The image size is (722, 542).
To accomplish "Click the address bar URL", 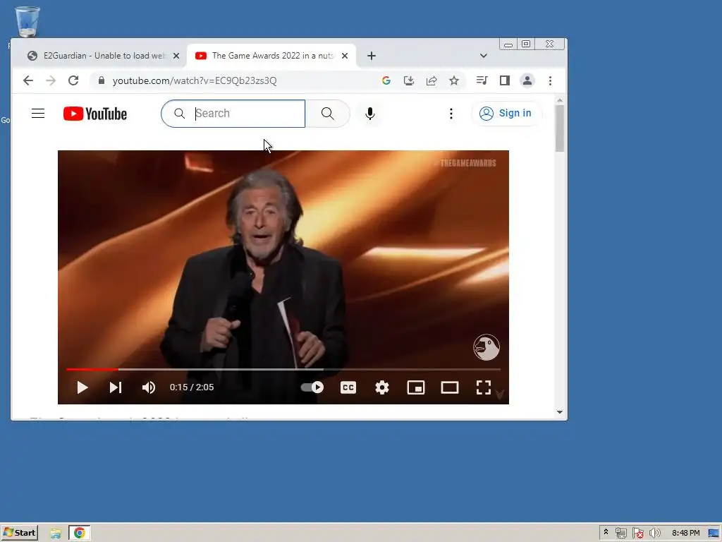I will (195, 80).
